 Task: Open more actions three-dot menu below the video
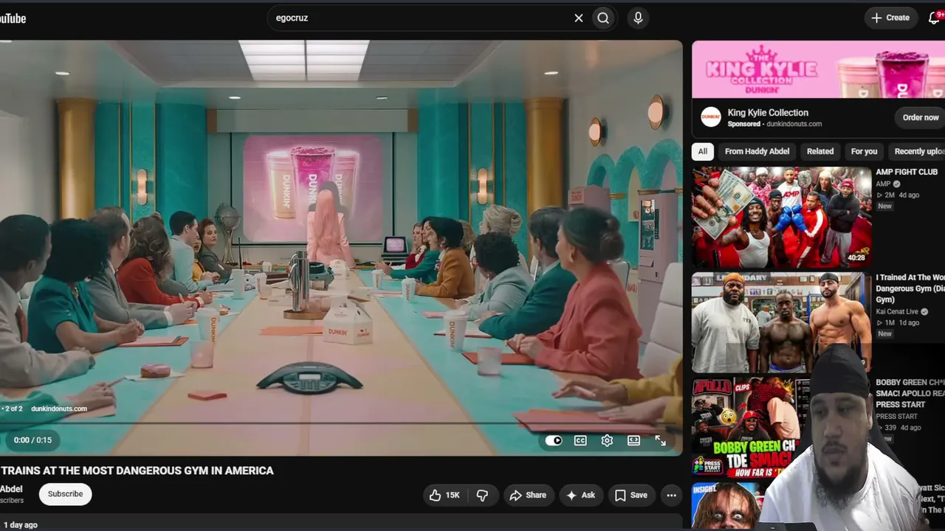coord(671,495)
